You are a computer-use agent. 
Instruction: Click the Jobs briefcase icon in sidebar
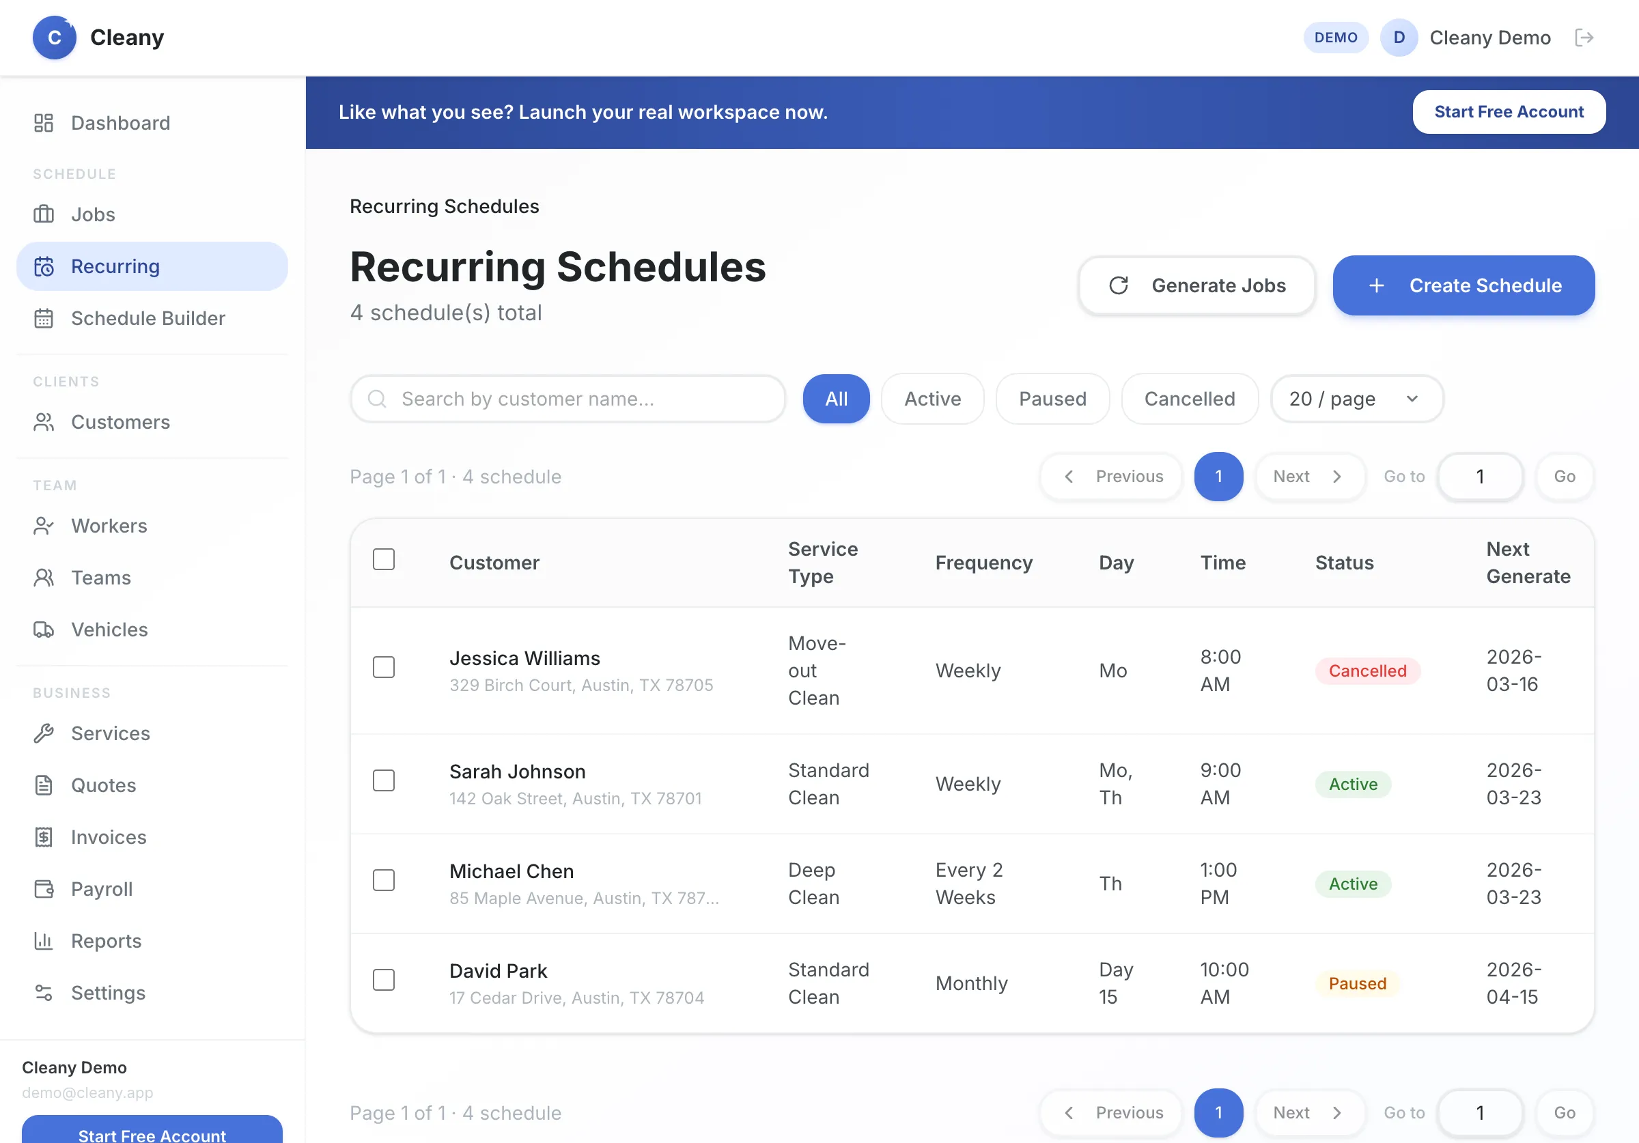click(44, 214)
